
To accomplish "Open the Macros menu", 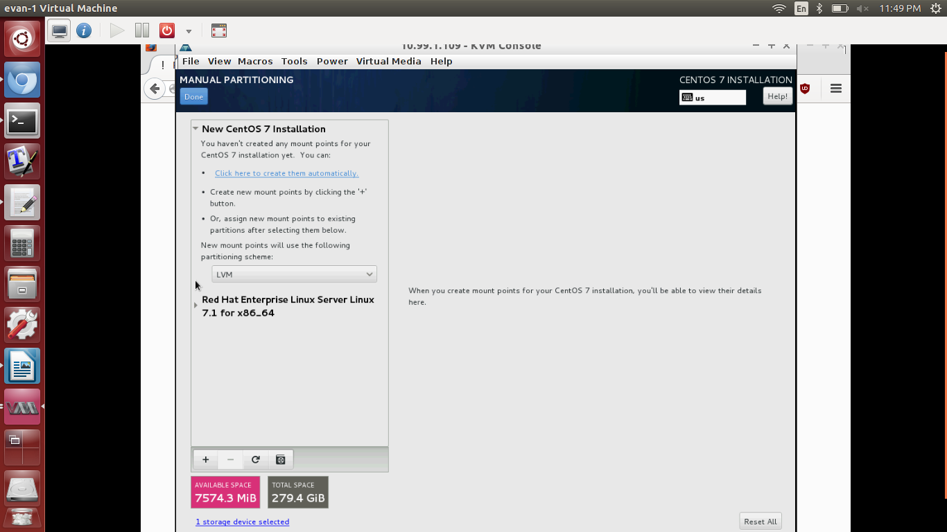I will click(255, 61).
